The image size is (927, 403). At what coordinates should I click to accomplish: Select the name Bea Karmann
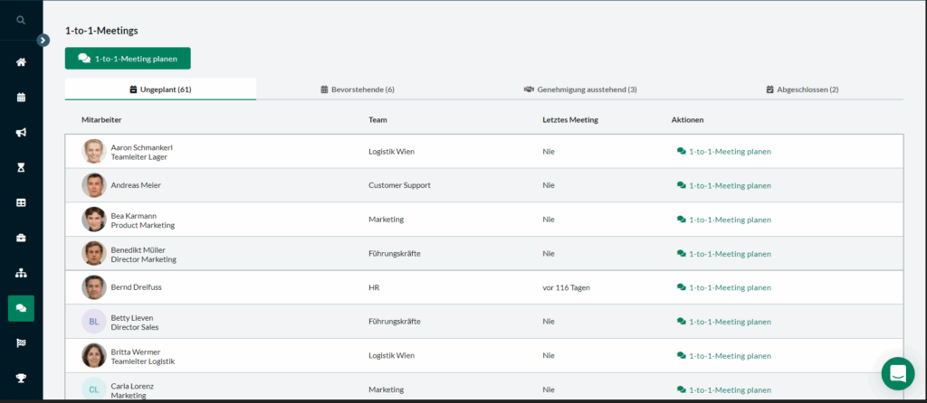click(134, 216)
